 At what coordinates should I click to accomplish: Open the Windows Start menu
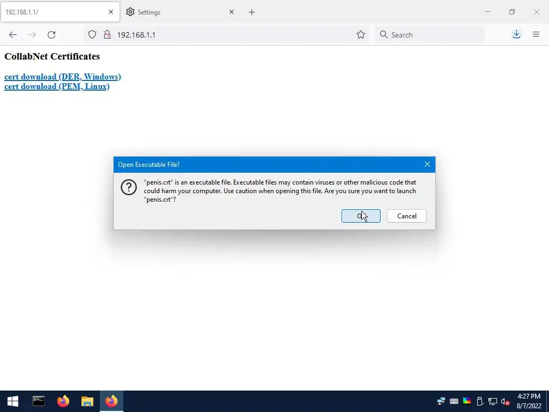coord(13,401)
